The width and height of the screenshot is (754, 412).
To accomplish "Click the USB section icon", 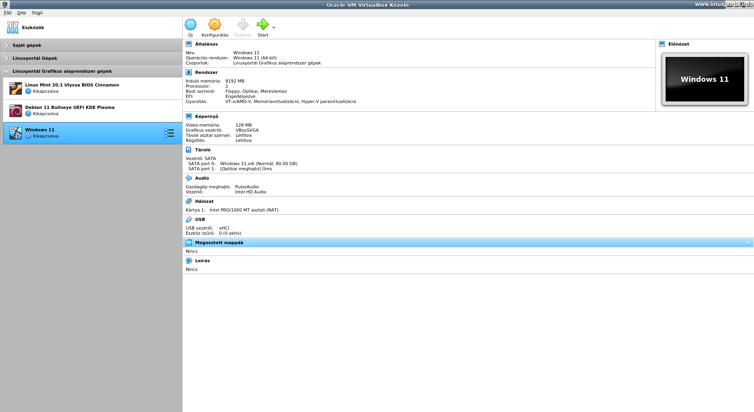I will click(188, 219).
